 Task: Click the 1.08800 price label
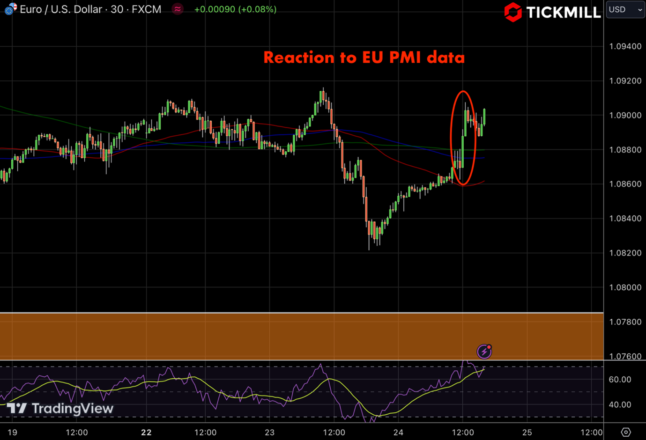(625, 150)
